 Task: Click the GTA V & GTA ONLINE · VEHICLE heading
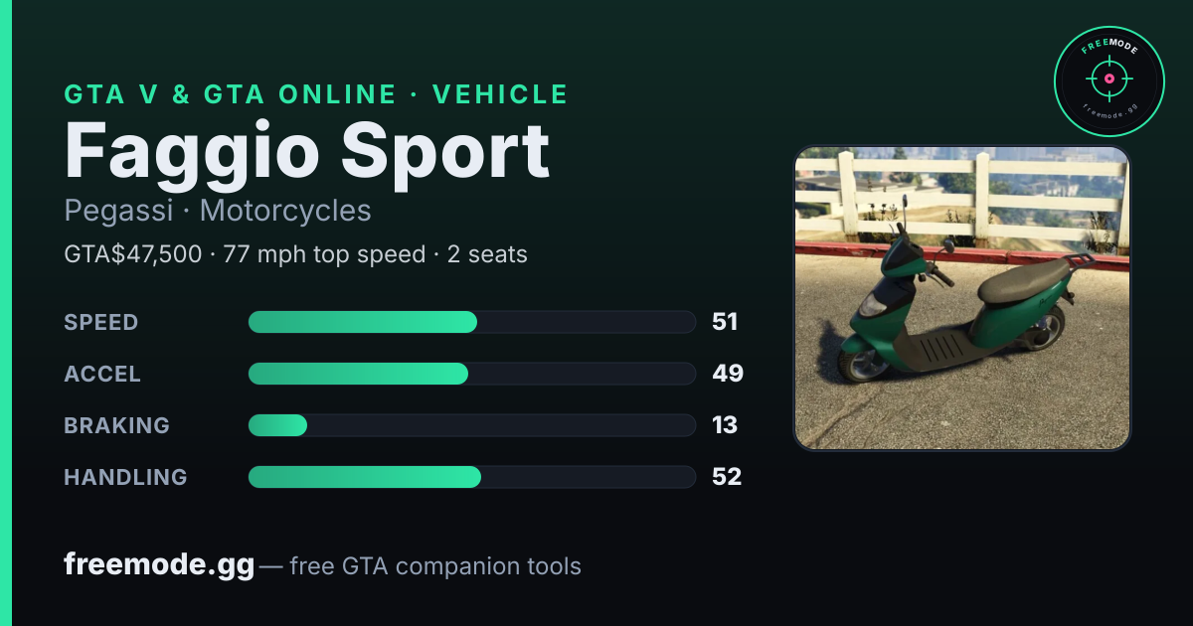[x=316, y=94]
